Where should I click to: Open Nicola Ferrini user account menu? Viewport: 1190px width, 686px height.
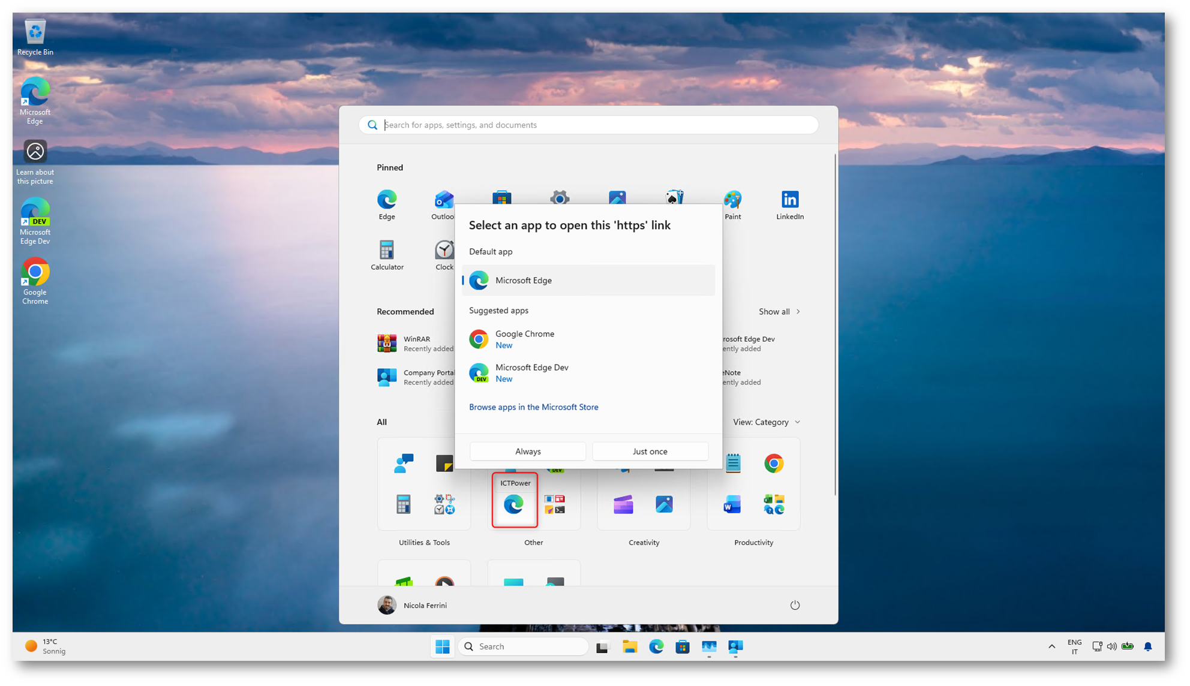point(413,605)
